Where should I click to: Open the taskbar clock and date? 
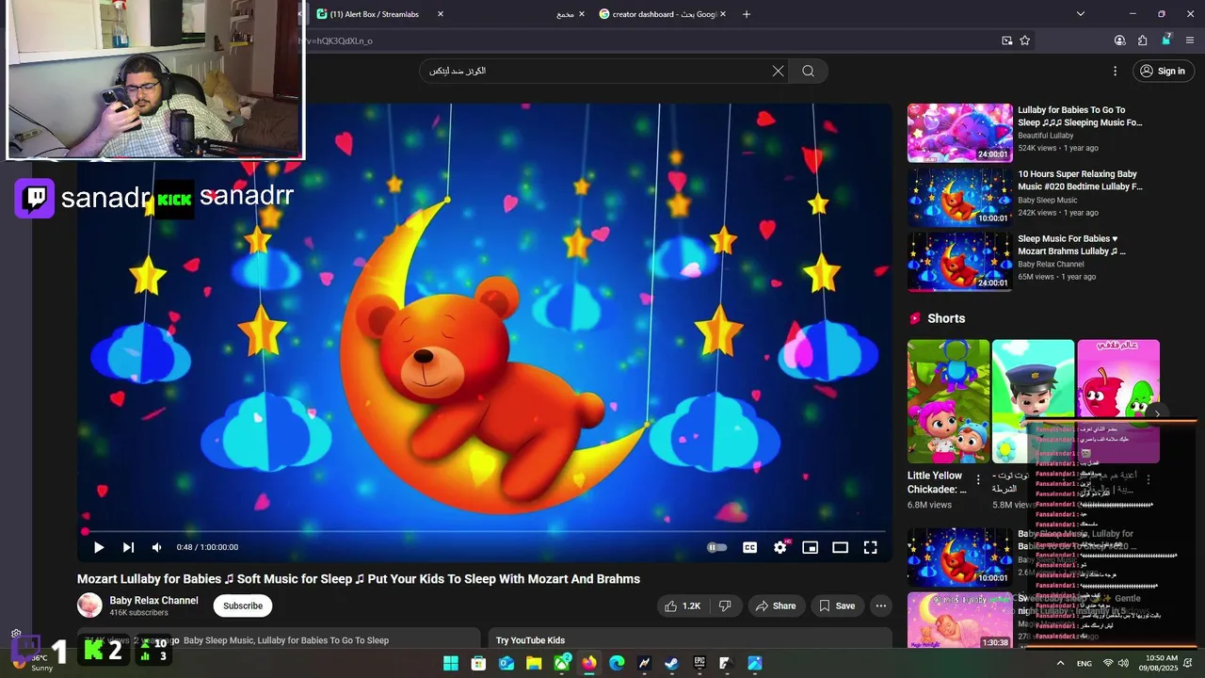[1161, 663]
